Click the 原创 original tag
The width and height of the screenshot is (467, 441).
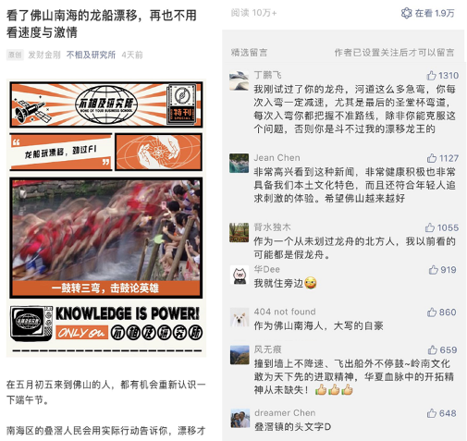15,55
